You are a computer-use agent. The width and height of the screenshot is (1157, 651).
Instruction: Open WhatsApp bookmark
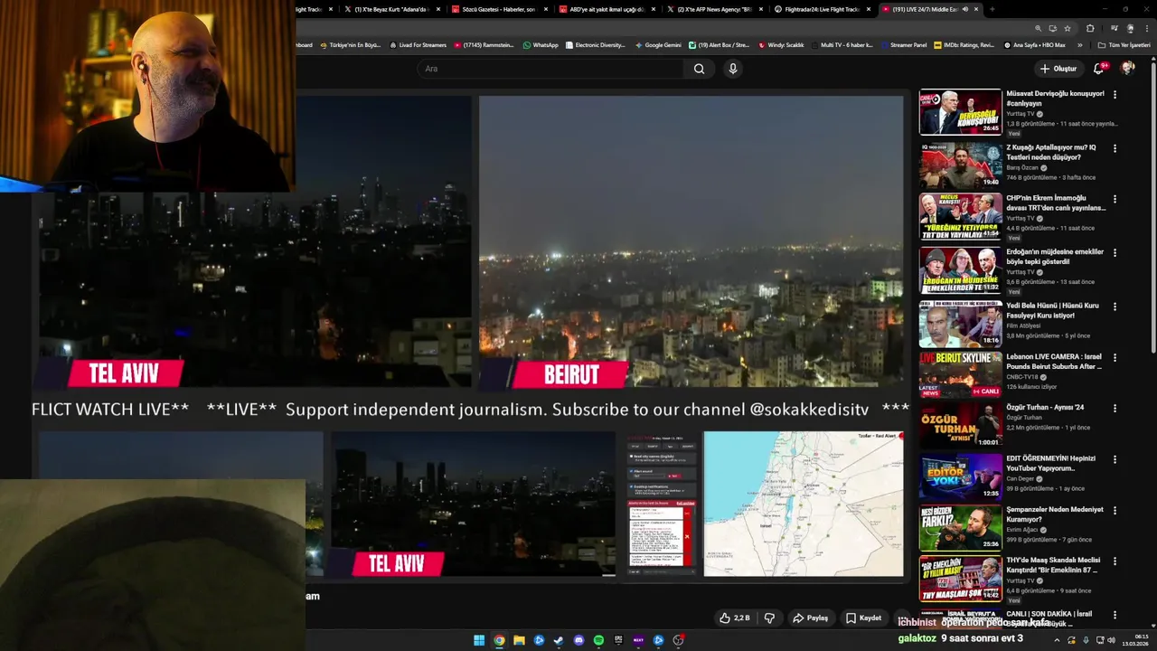click(539, 45)
